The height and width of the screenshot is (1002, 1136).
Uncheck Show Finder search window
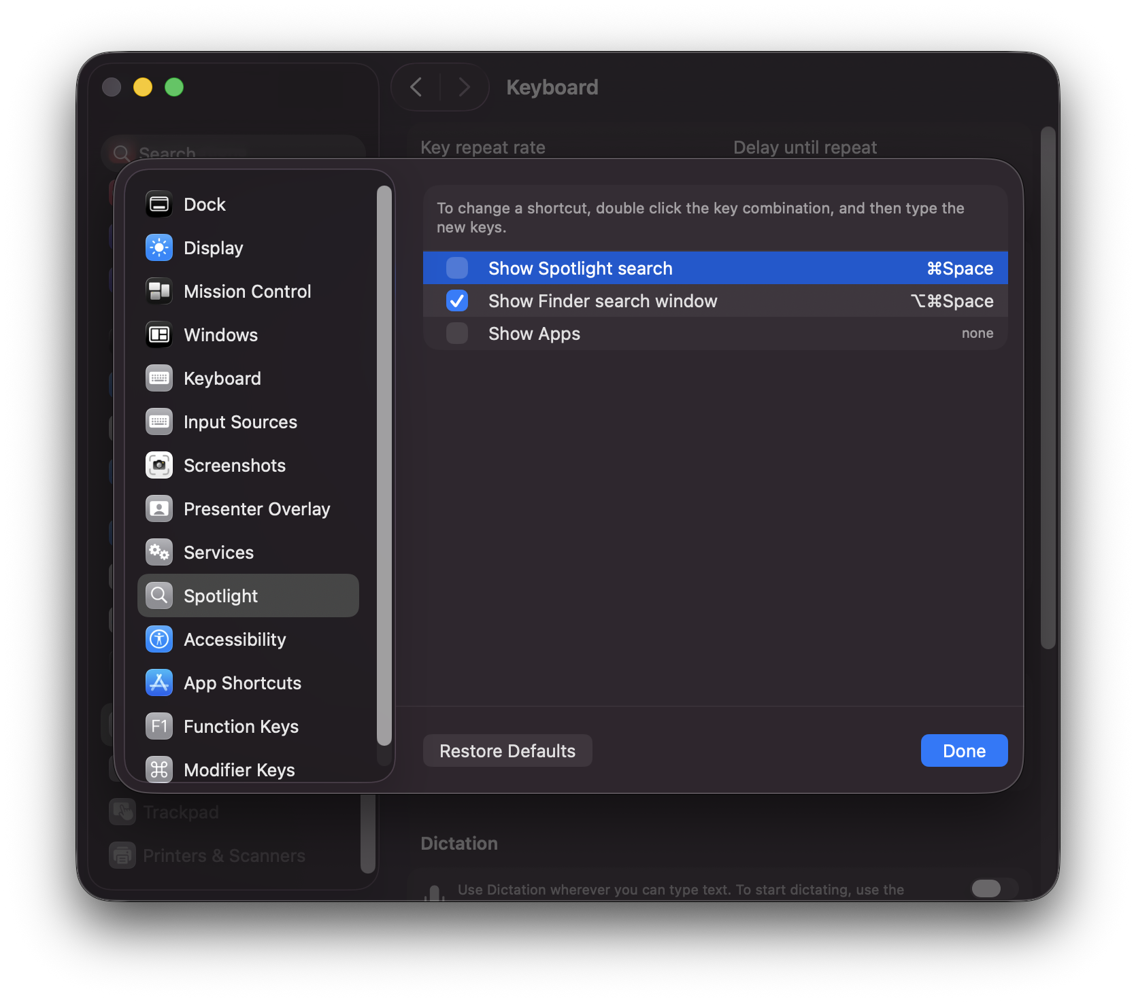tap(456, 300)
